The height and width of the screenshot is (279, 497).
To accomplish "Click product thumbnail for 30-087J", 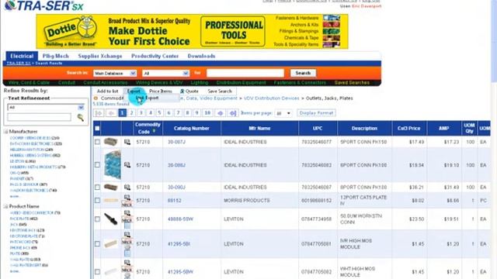I will click(110, 142).
